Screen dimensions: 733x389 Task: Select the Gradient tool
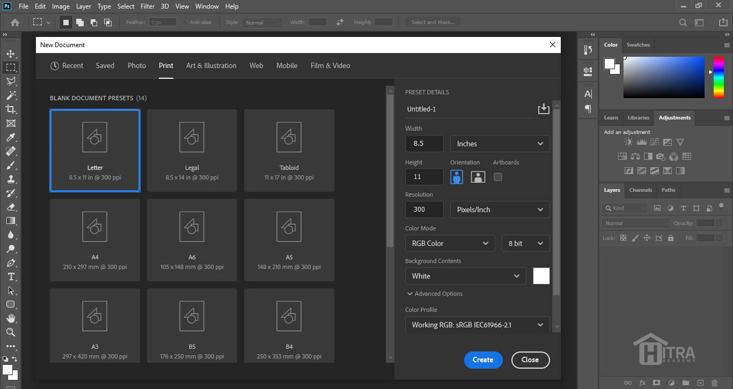(x=10, y=221)
